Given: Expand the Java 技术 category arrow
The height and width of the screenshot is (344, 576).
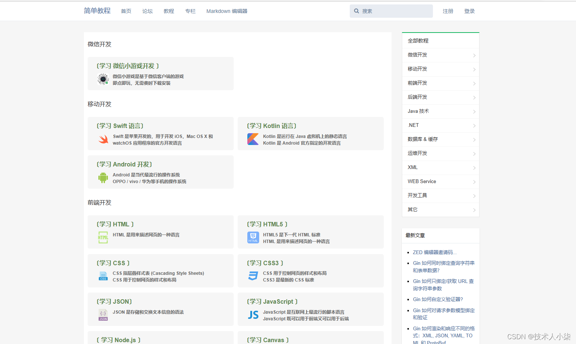Looking at the screenshot, I should pos(474,112).
